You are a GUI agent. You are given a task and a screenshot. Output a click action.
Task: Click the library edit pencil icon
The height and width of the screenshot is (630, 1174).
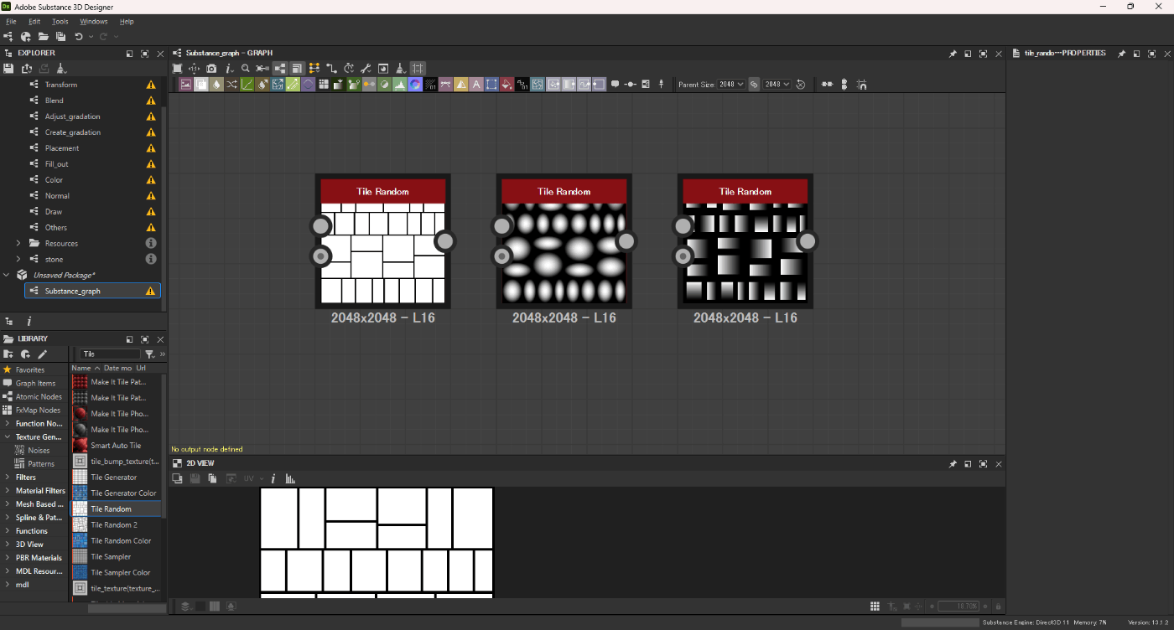(x=42, y=354)
